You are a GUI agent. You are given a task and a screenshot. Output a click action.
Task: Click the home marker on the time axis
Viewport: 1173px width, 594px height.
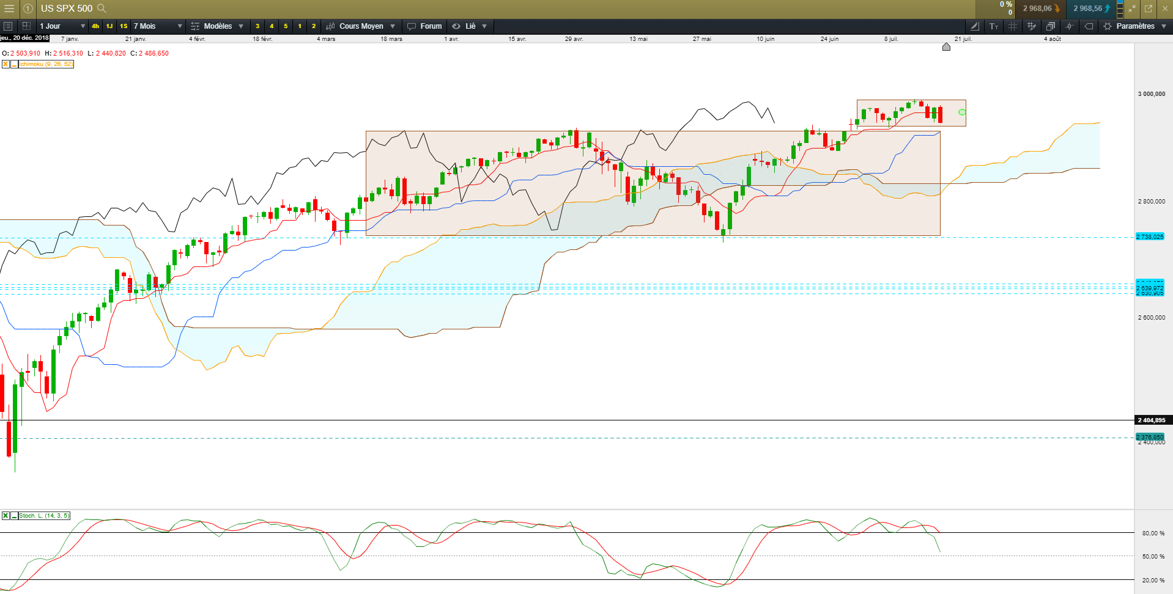tap(946, 46)
